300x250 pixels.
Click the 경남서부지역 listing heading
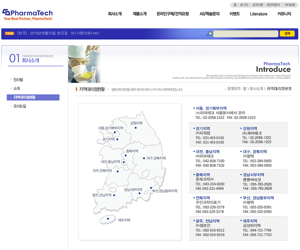[x=254, y=175]
